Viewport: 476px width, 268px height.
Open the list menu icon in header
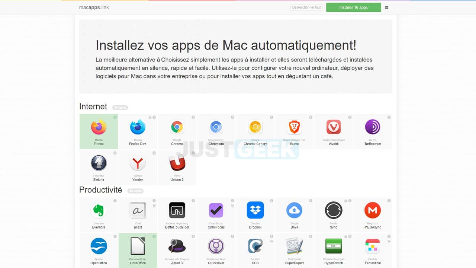[x=387, y=7]
